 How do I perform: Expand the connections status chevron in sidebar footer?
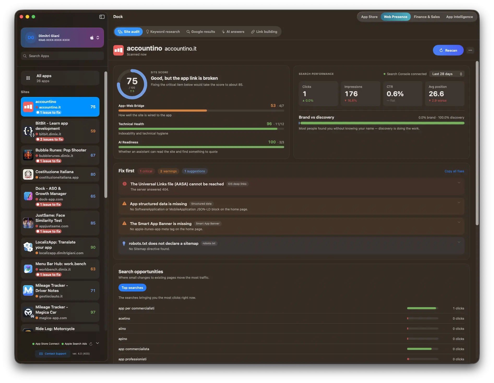98,343
